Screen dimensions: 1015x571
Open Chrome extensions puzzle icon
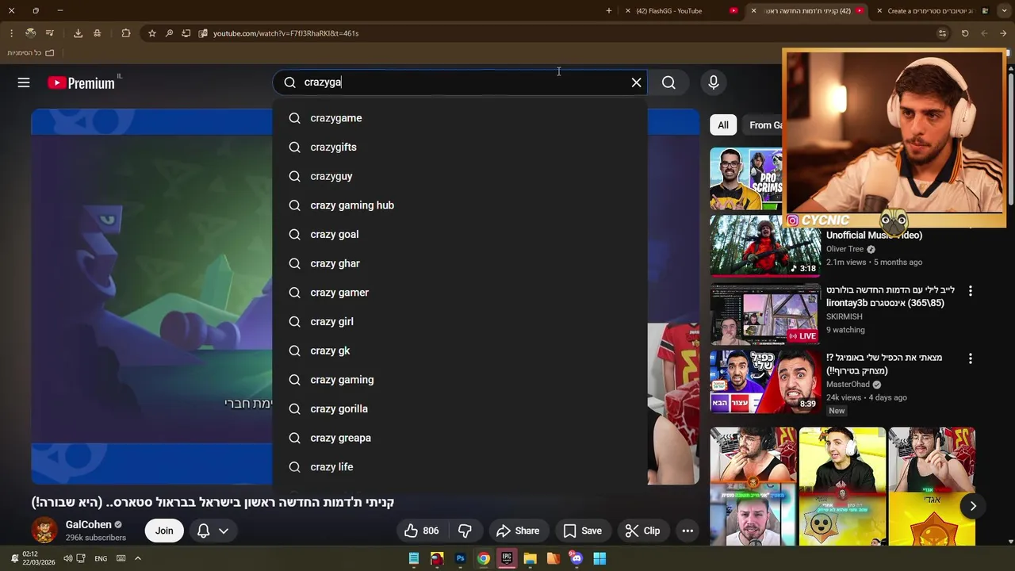[126, 33]
